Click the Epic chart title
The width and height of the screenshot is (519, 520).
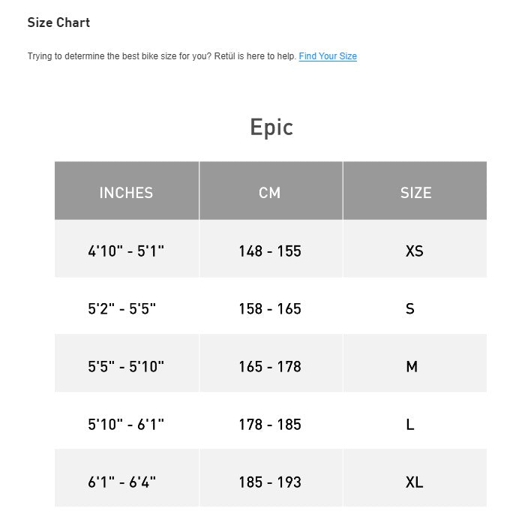[271, 127]
